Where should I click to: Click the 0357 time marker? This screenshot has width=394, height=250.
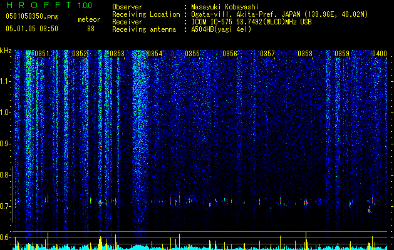(x=267, y=54)
